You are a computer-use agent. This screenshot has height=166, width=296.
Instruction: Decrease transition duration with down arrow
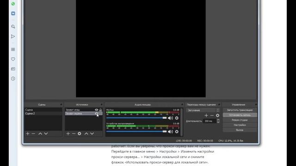point(218,122)
